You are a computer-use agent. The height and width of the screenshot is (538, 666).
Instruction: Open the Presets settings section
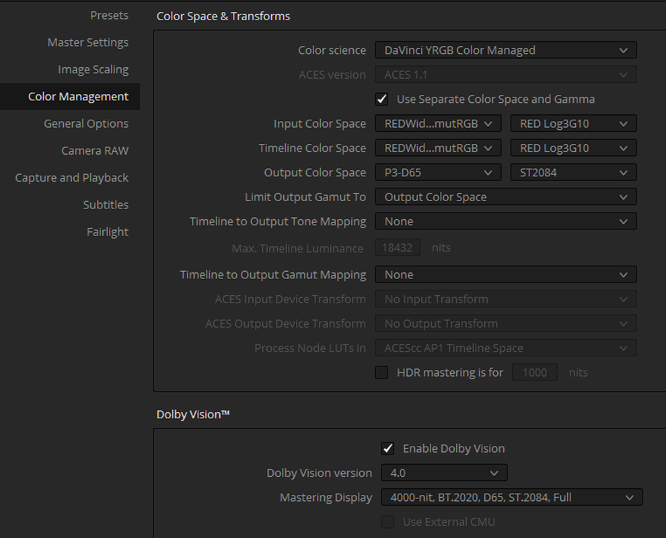(x=109, y=15)
